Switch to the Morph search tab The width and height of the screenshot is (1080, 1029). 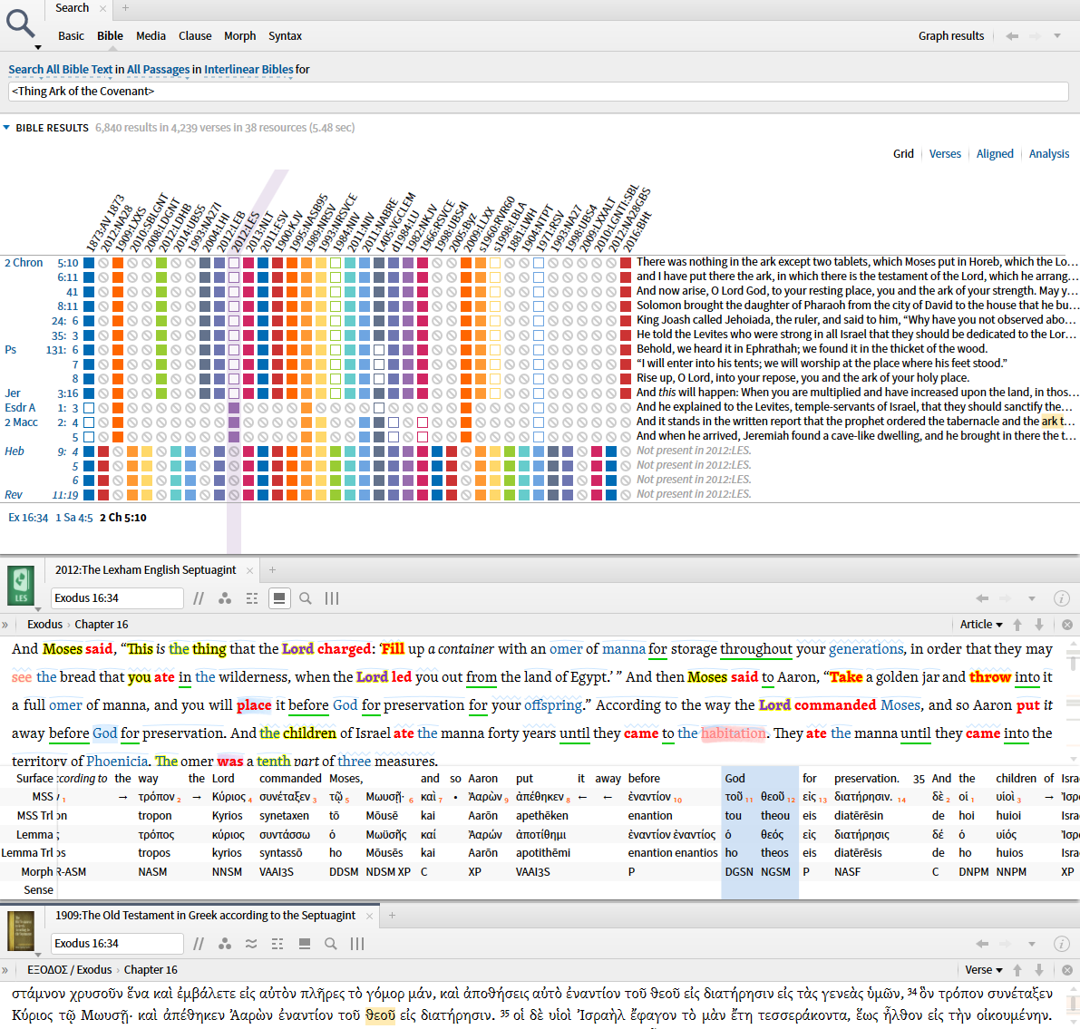(239, 36)
